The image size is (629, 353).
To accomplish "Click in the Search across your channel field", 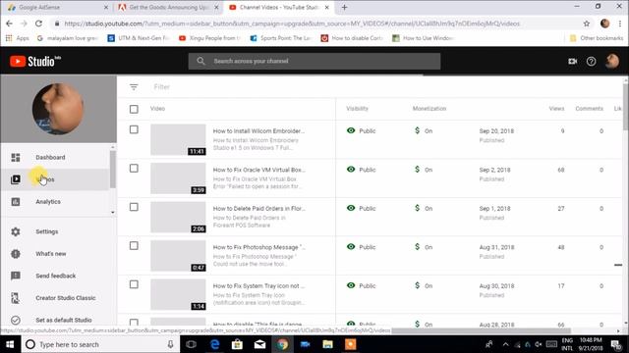I will pyautogui.click(x=314, y=61).
